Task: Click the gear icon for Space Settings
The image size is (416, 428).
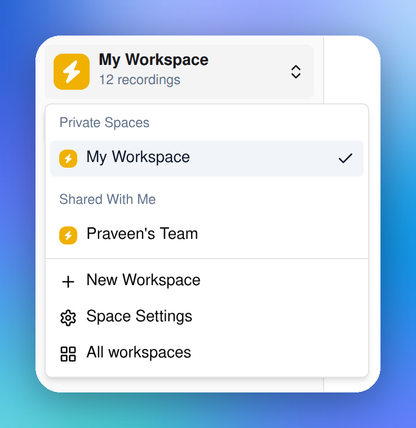Action: click(68, 318)
